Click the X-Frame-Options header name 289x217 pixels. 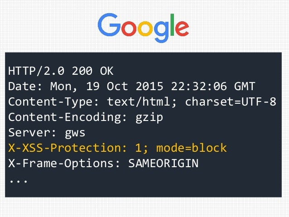tap(64, 164)
